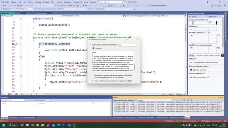
Task: Click the screwdriver quick action icon on line 15
Action: coord(16,44)
